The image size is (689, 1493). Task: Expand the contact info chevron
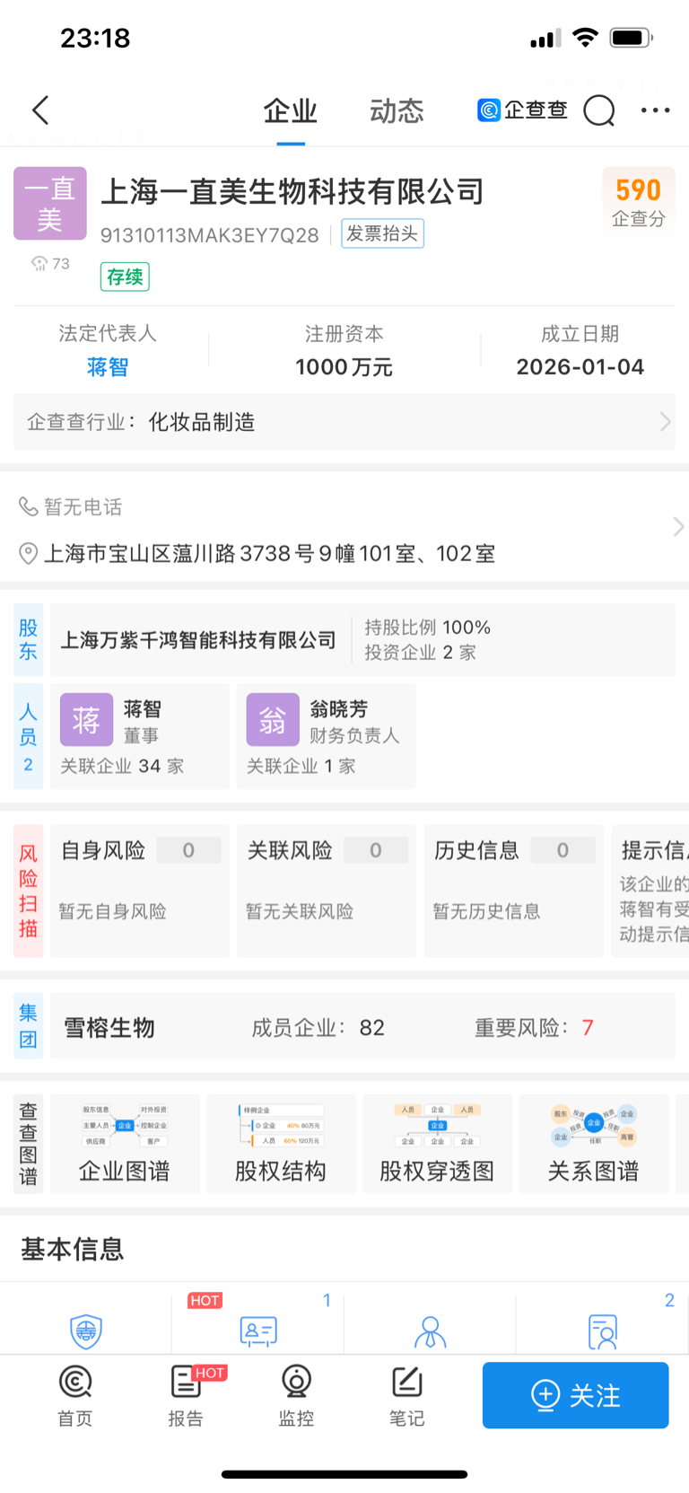click(x=677, y=527)
